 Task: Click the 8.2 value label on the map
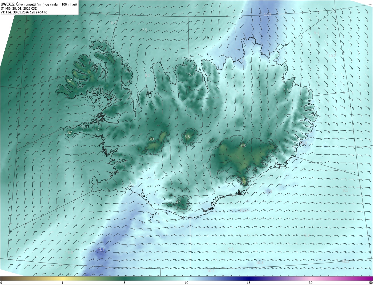[114, 22]
